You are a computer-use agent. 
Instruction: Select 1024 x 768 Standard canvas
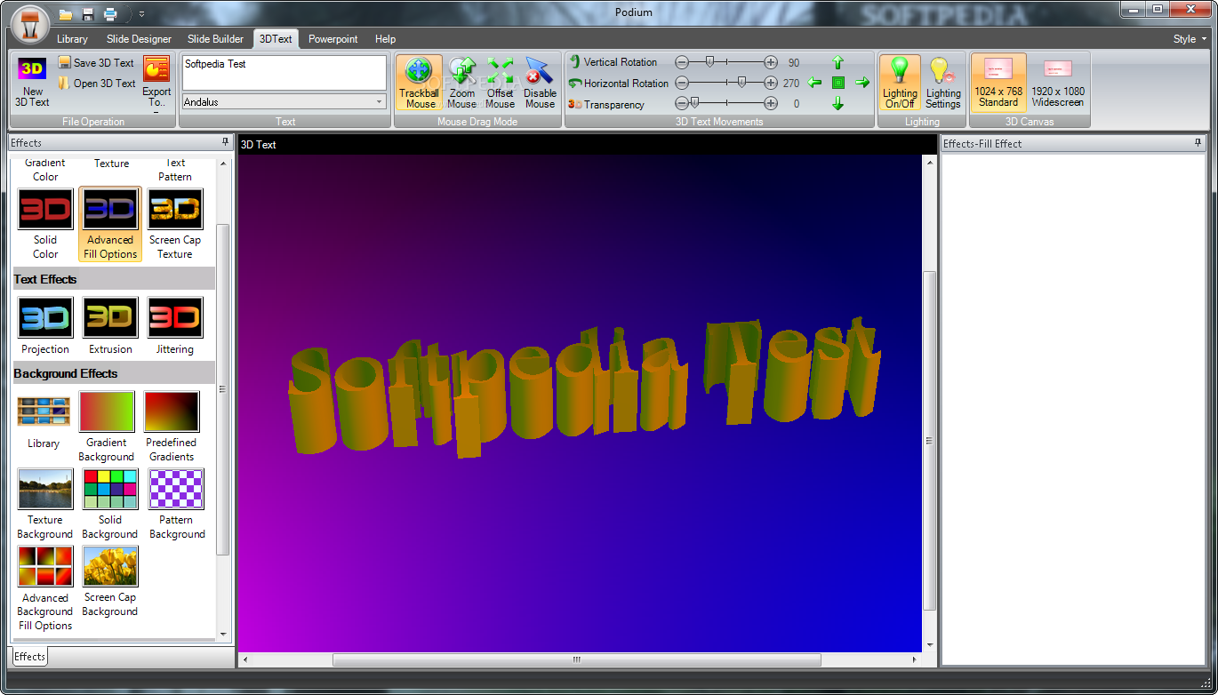[998, 83]
